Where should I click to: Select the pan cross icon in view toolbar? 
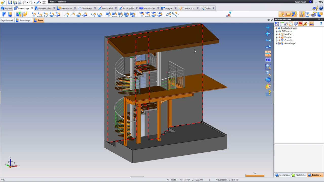268,27
